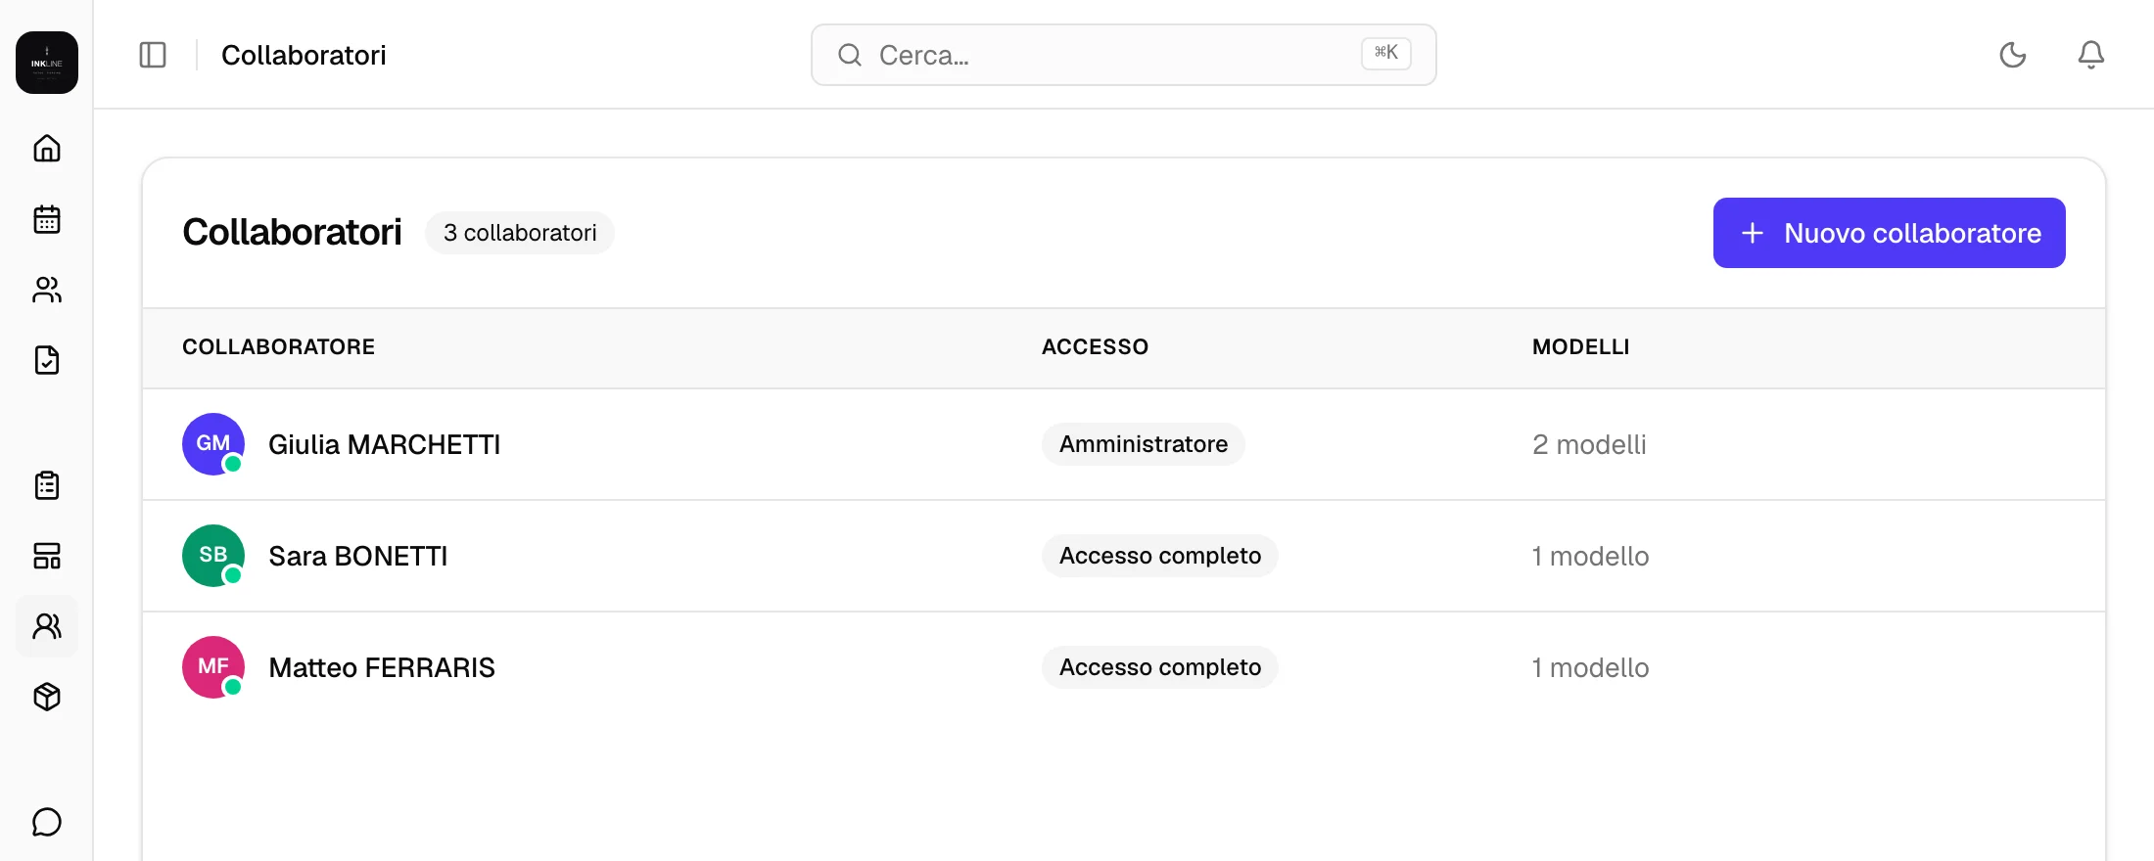Select the highlighted collaborators icon in the sidebar
This screenshot has height=861, width=2154.
tap(47, 626)
